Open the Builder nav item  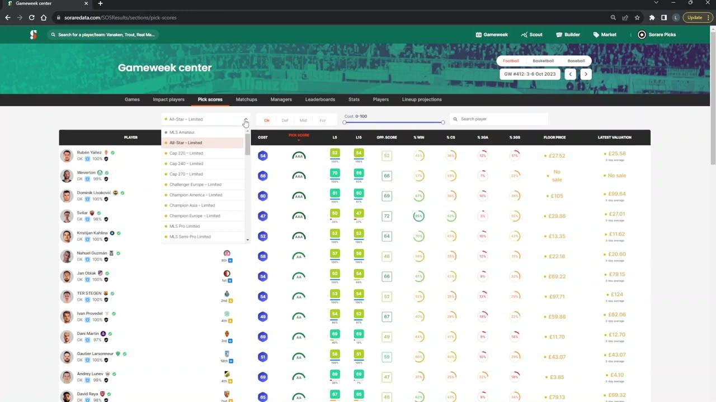(x=568, y=35)
